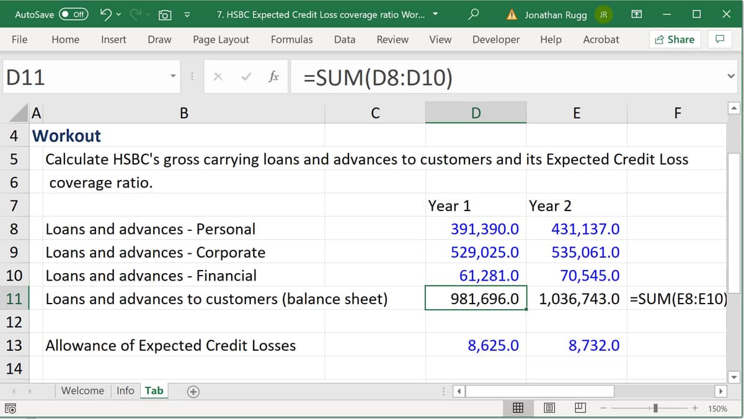The height and width of the screenshot is (419, 744).
Task: Switch to Normal view icon
Action: coord(518,408)
